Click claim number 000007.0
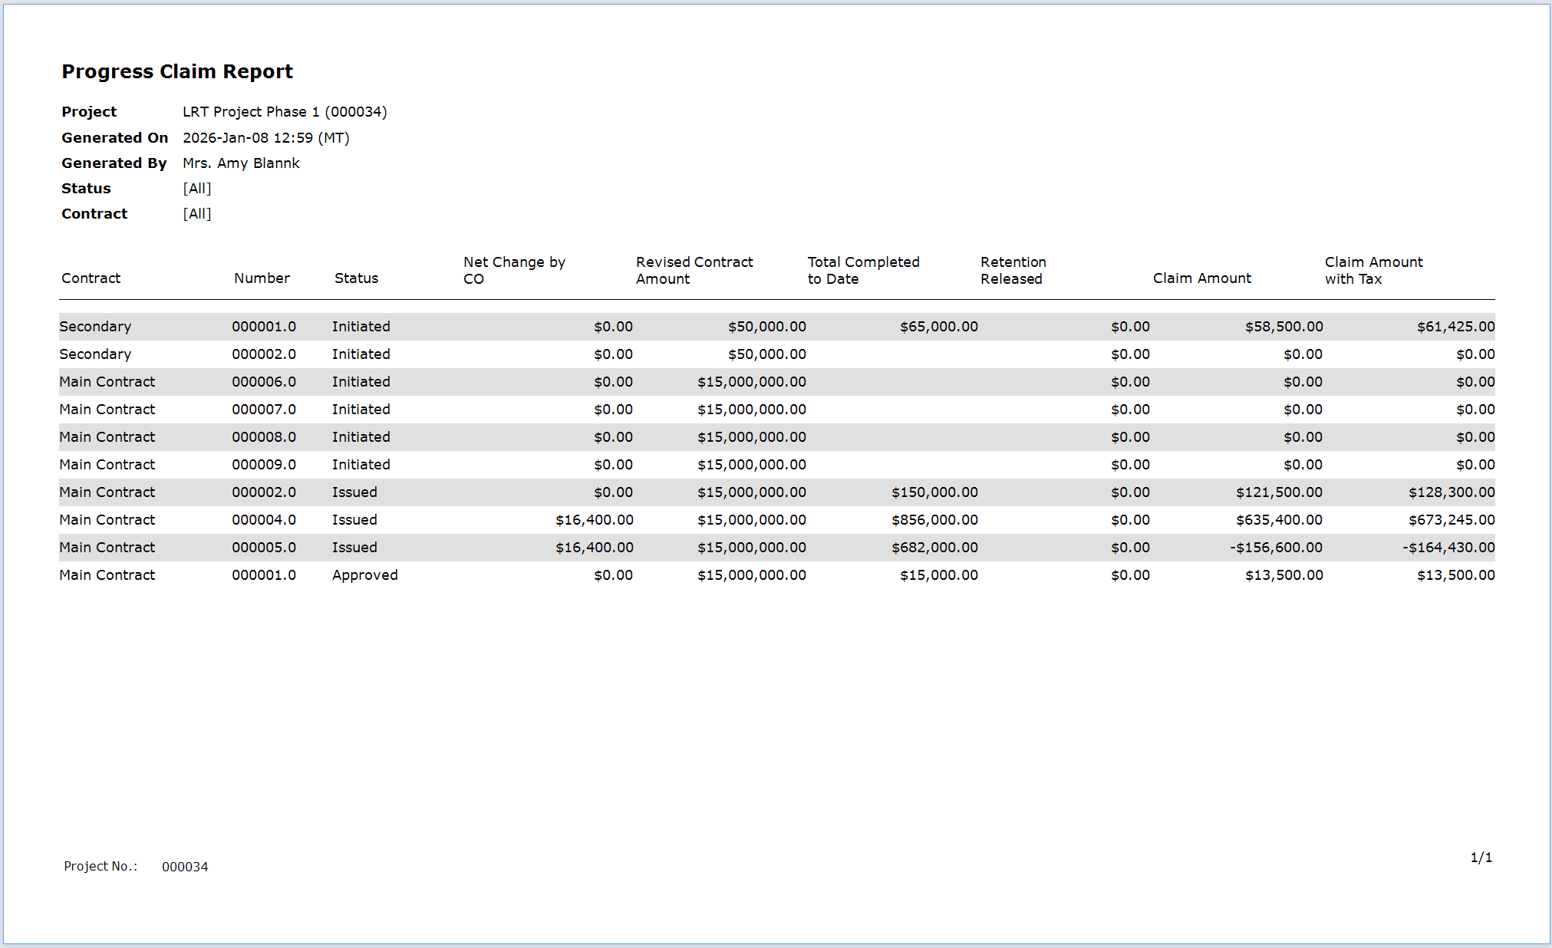This screenshot has height=948, width=1552. tap(264, 410)
